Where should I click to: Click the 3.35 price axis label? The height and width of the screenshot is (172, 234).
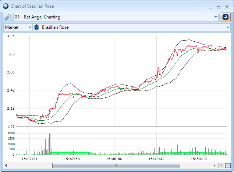11,36
